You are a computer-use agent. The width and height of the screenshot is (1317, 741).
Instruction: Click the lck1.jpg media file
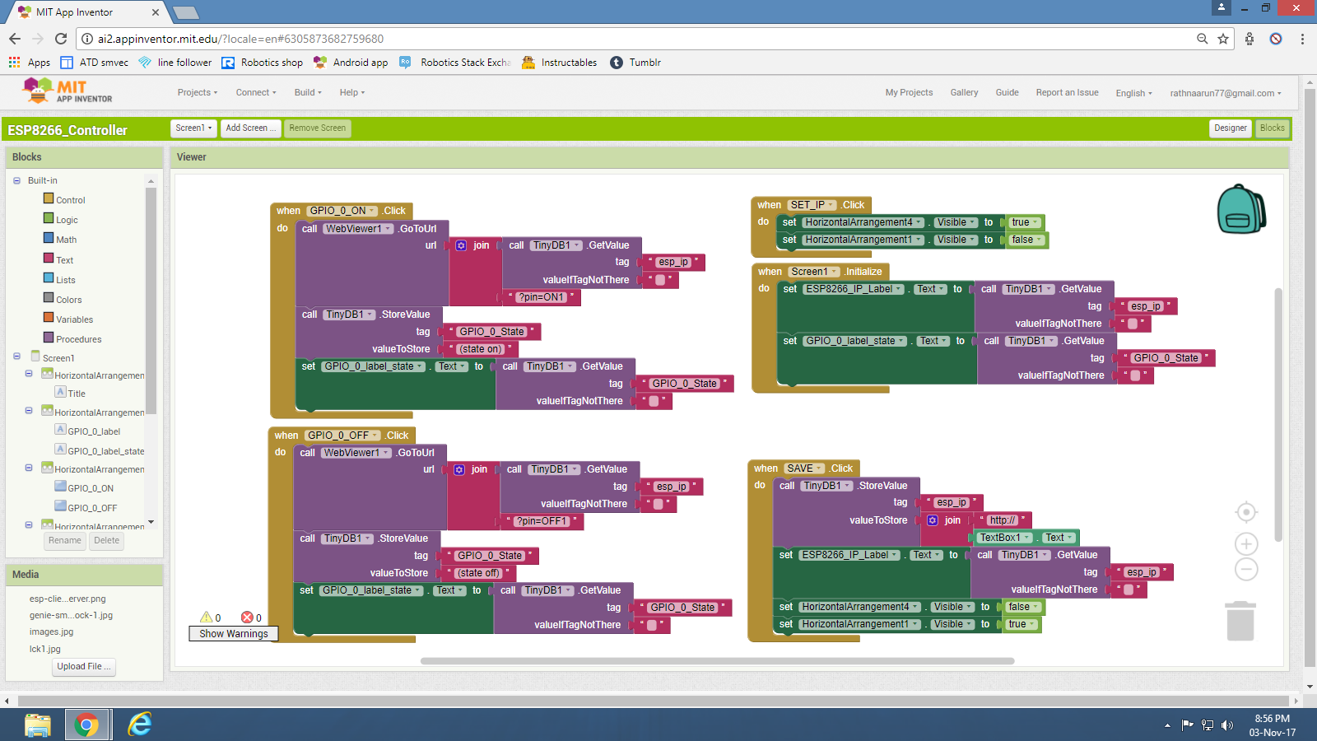tap(45, 649)
